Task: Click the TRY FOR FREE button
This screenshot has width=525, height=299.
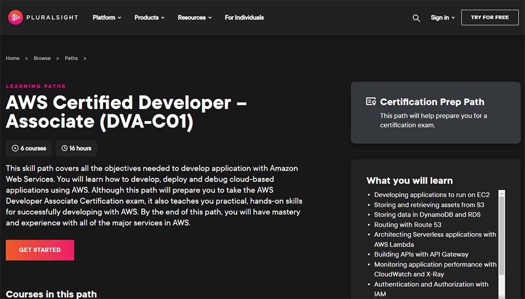Action: click(490, 17)
